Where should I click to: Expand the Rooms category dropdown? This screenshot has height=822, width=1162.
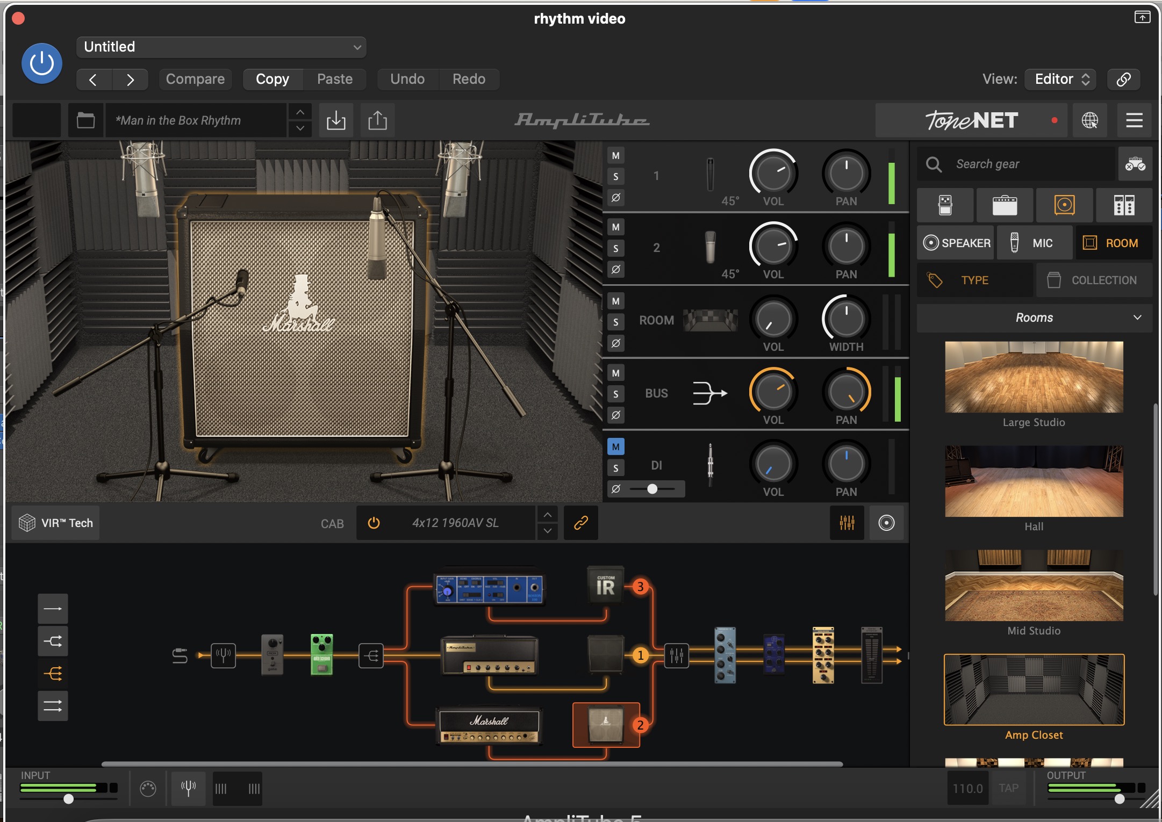coord(1035,318)
